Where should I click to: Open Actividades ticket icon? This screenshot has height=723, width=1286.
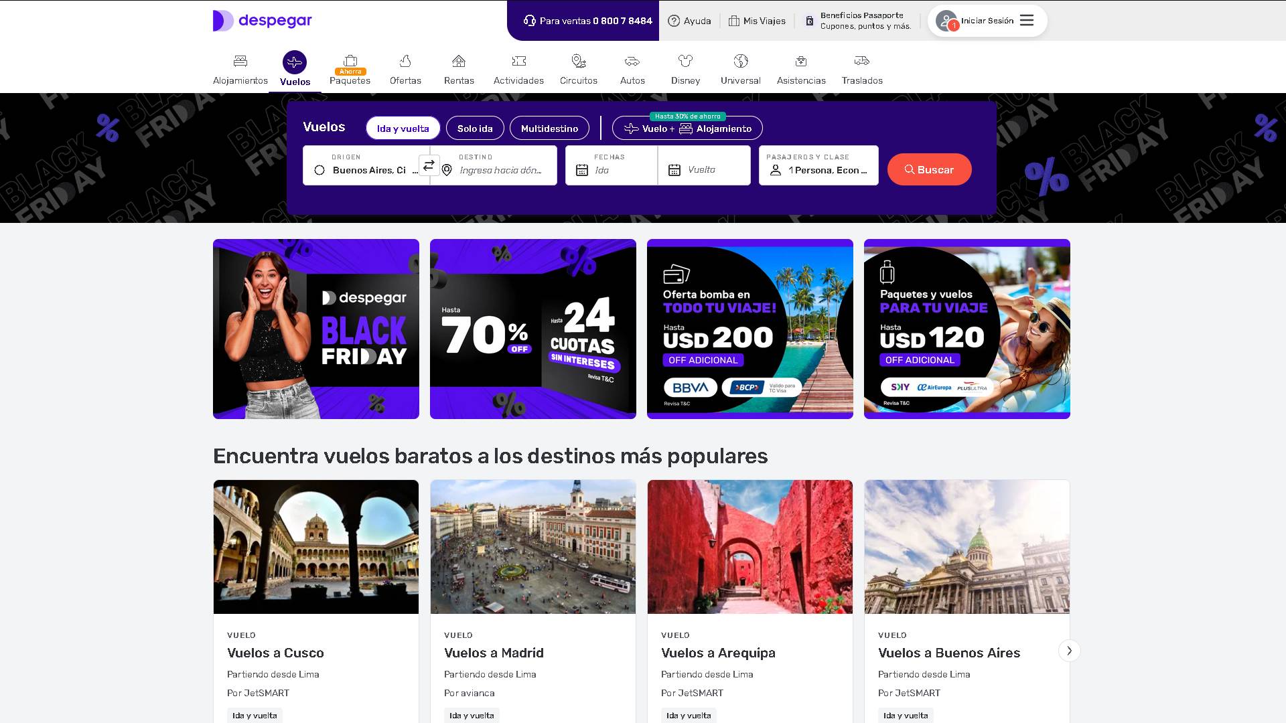tap(518, 61)
